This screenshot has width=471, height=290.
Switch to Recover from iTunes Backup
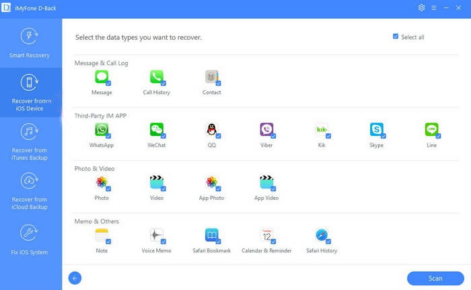[x=30, y=141]
